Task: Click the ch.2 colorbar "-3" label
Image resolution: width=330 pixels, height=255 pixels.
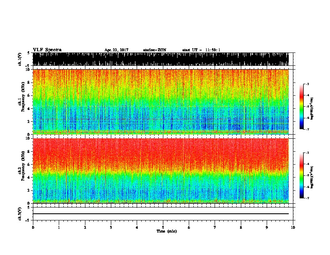Action: (307, 153)
